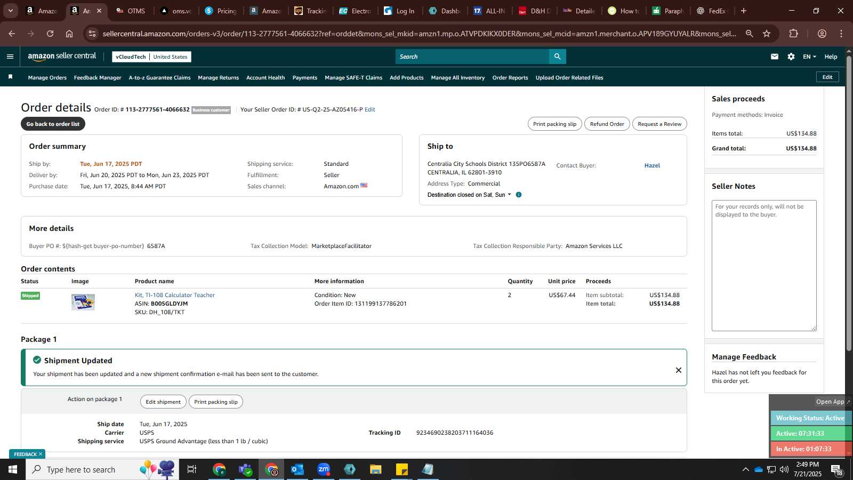The height and width of the screenshot is (480, 853).
Task: Open Payments menu item
Action: 305,77
